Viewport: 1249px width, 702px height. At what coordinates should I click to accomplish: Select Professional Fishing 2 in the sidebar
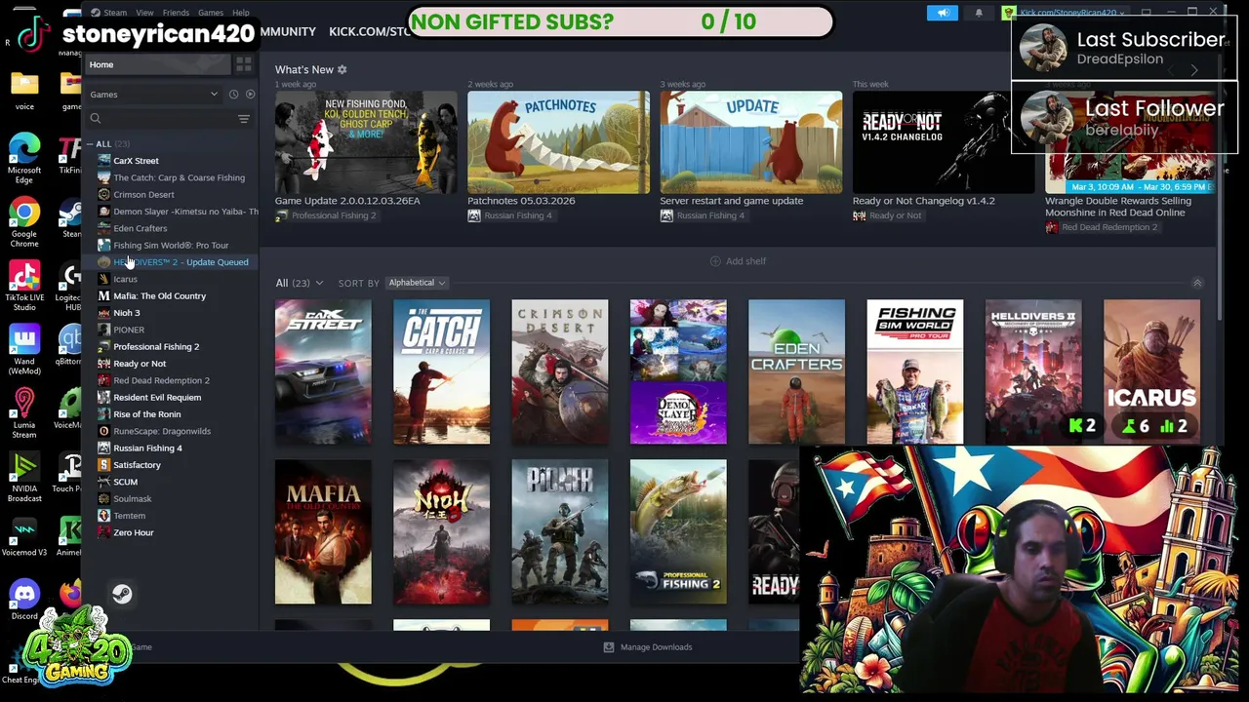click(155, 347)
